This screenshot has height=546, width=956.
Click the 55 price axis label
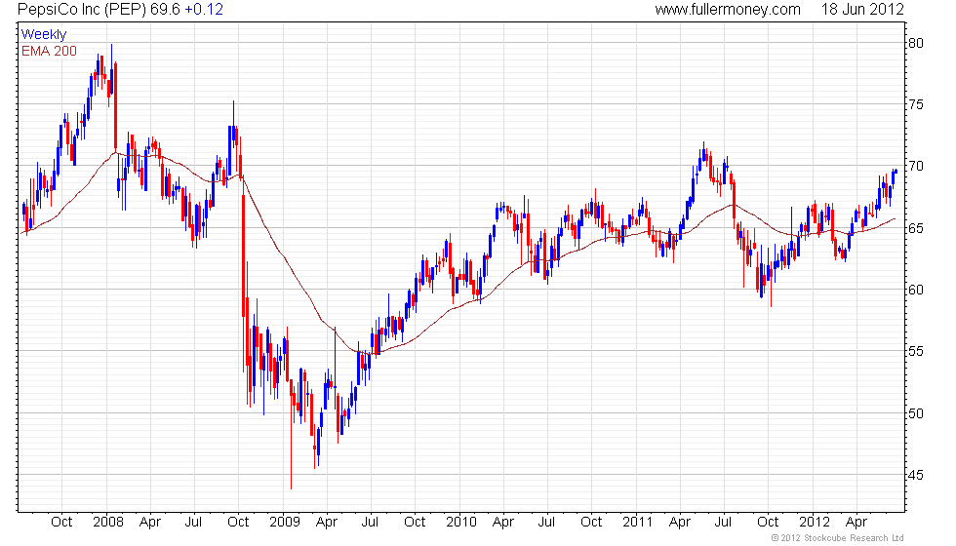[x=916, y=352]
